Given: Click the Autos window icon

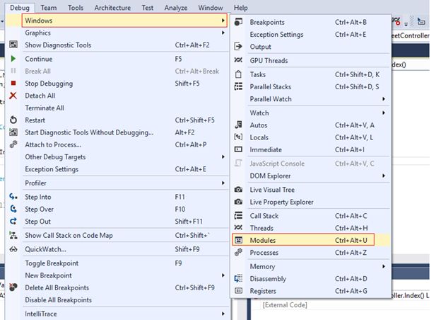Looking at the screenshot, I should point(238,125).
